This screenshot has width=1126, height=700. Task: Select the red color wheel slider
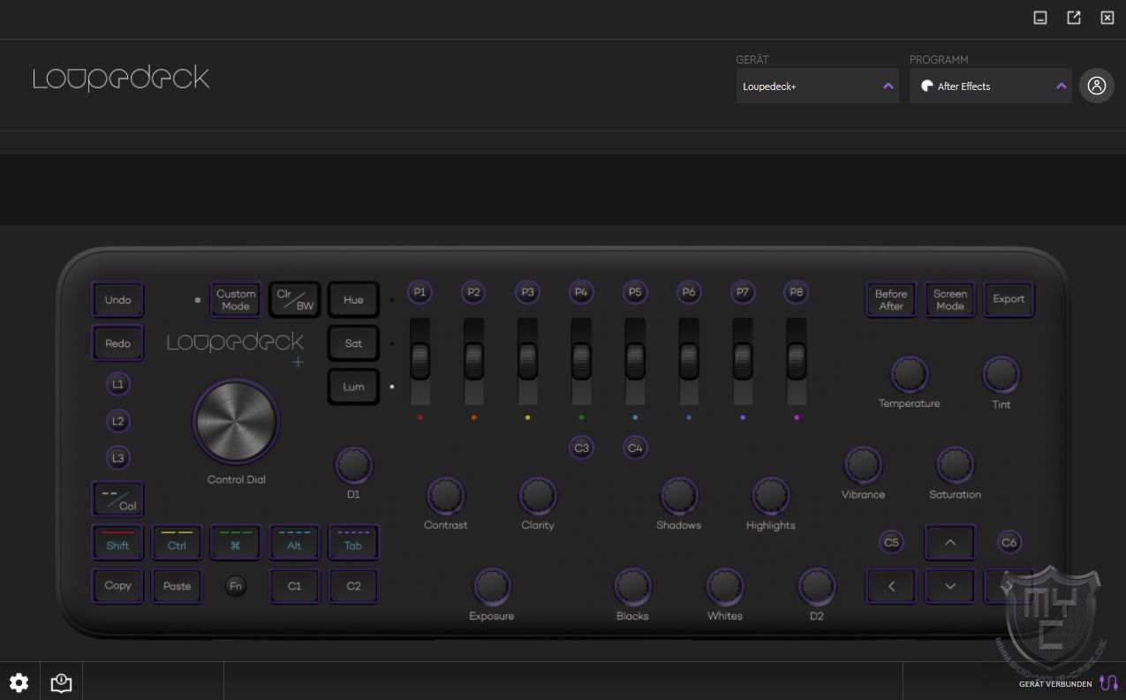point(419,361)
